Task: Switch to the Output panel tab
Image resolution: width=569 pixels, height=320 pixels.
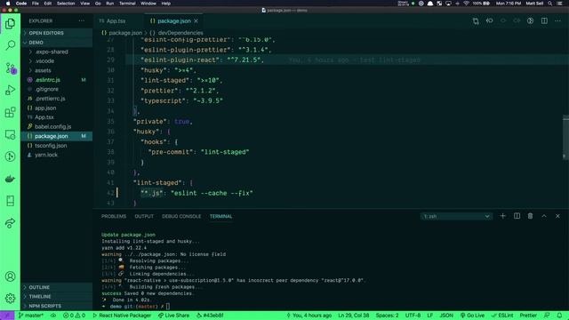Action: [144, 216]
